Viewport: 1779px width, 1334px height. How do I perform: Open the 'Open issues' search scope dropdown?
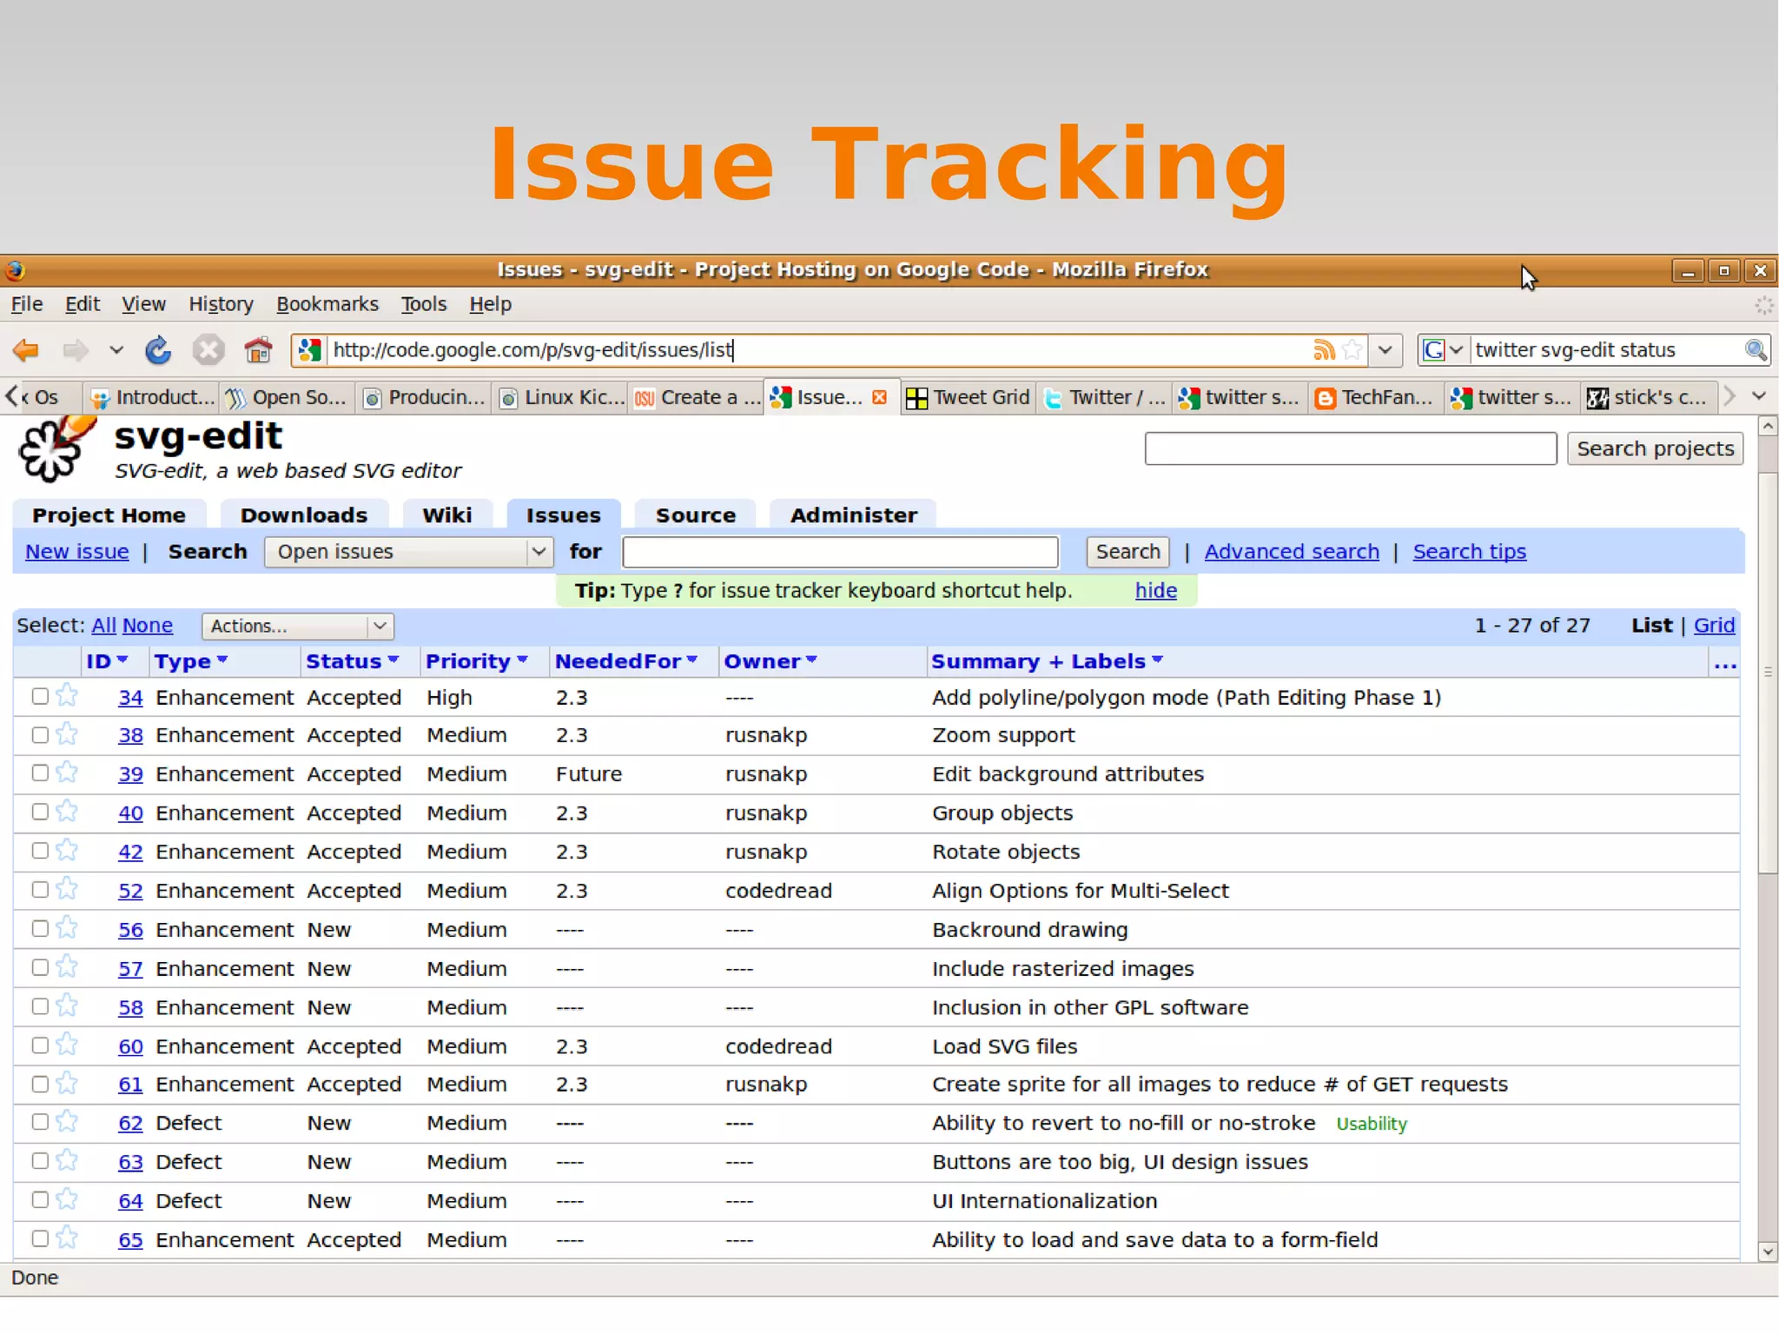tap(408, 552)
